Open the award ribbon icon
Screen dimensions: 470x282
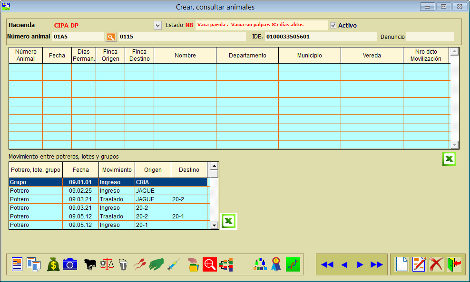276,264
